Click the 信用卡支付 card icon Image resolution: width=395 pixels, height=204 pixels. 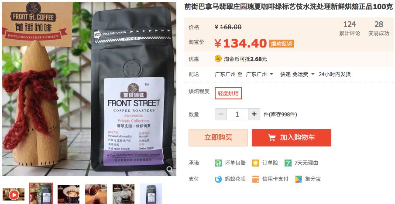[256, 179]
